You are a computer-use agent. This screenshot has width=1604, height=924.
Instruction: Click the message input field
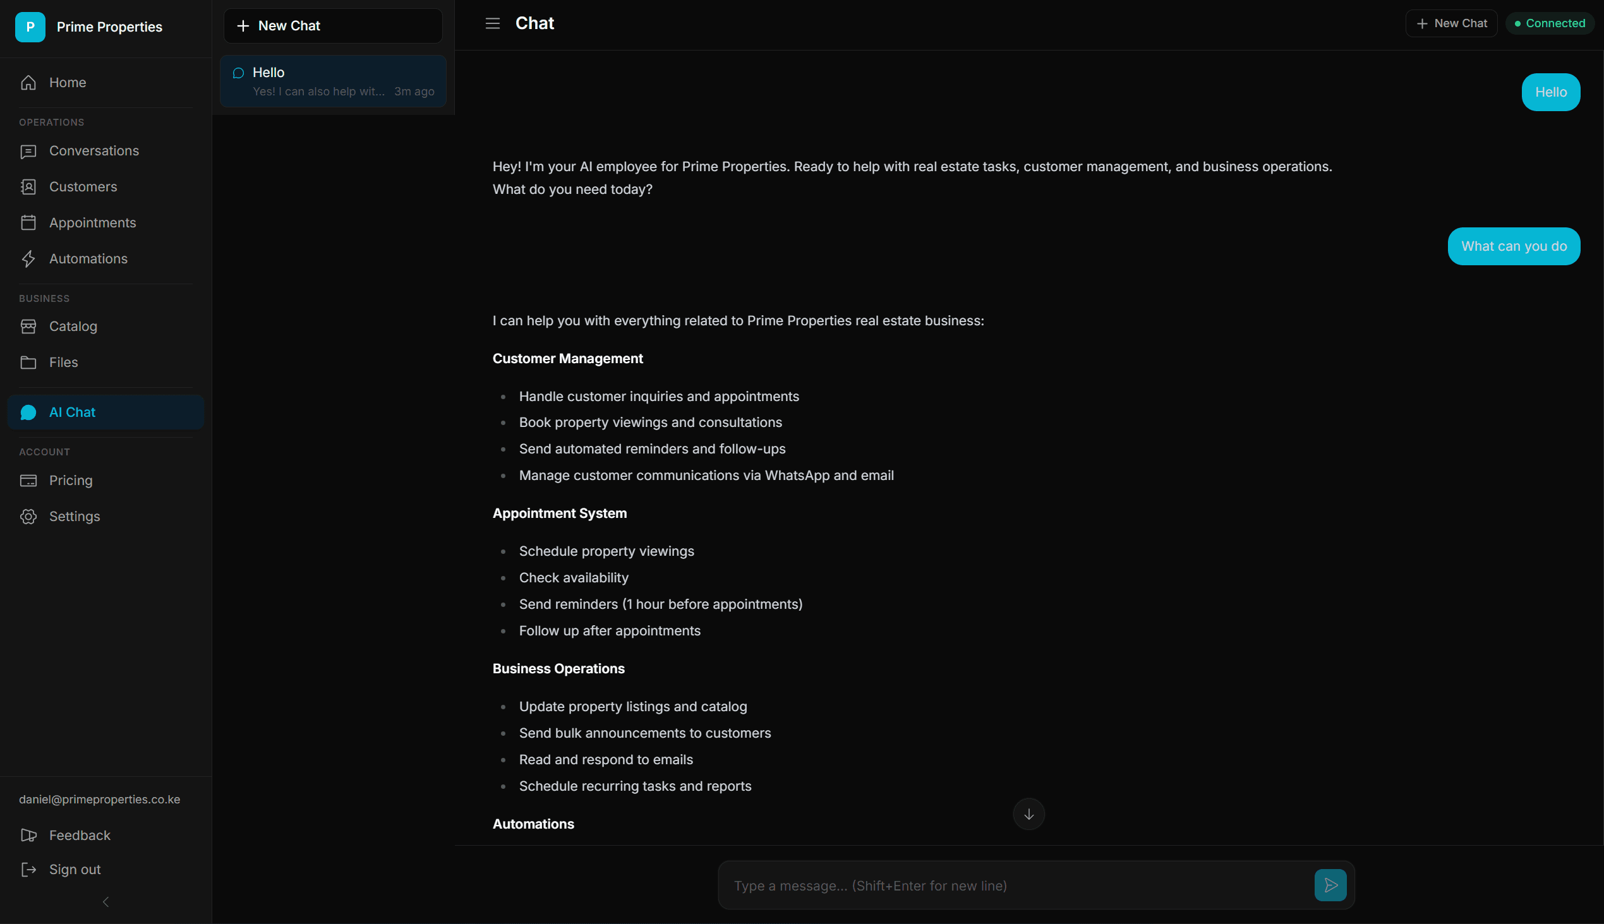point(1016,885)
